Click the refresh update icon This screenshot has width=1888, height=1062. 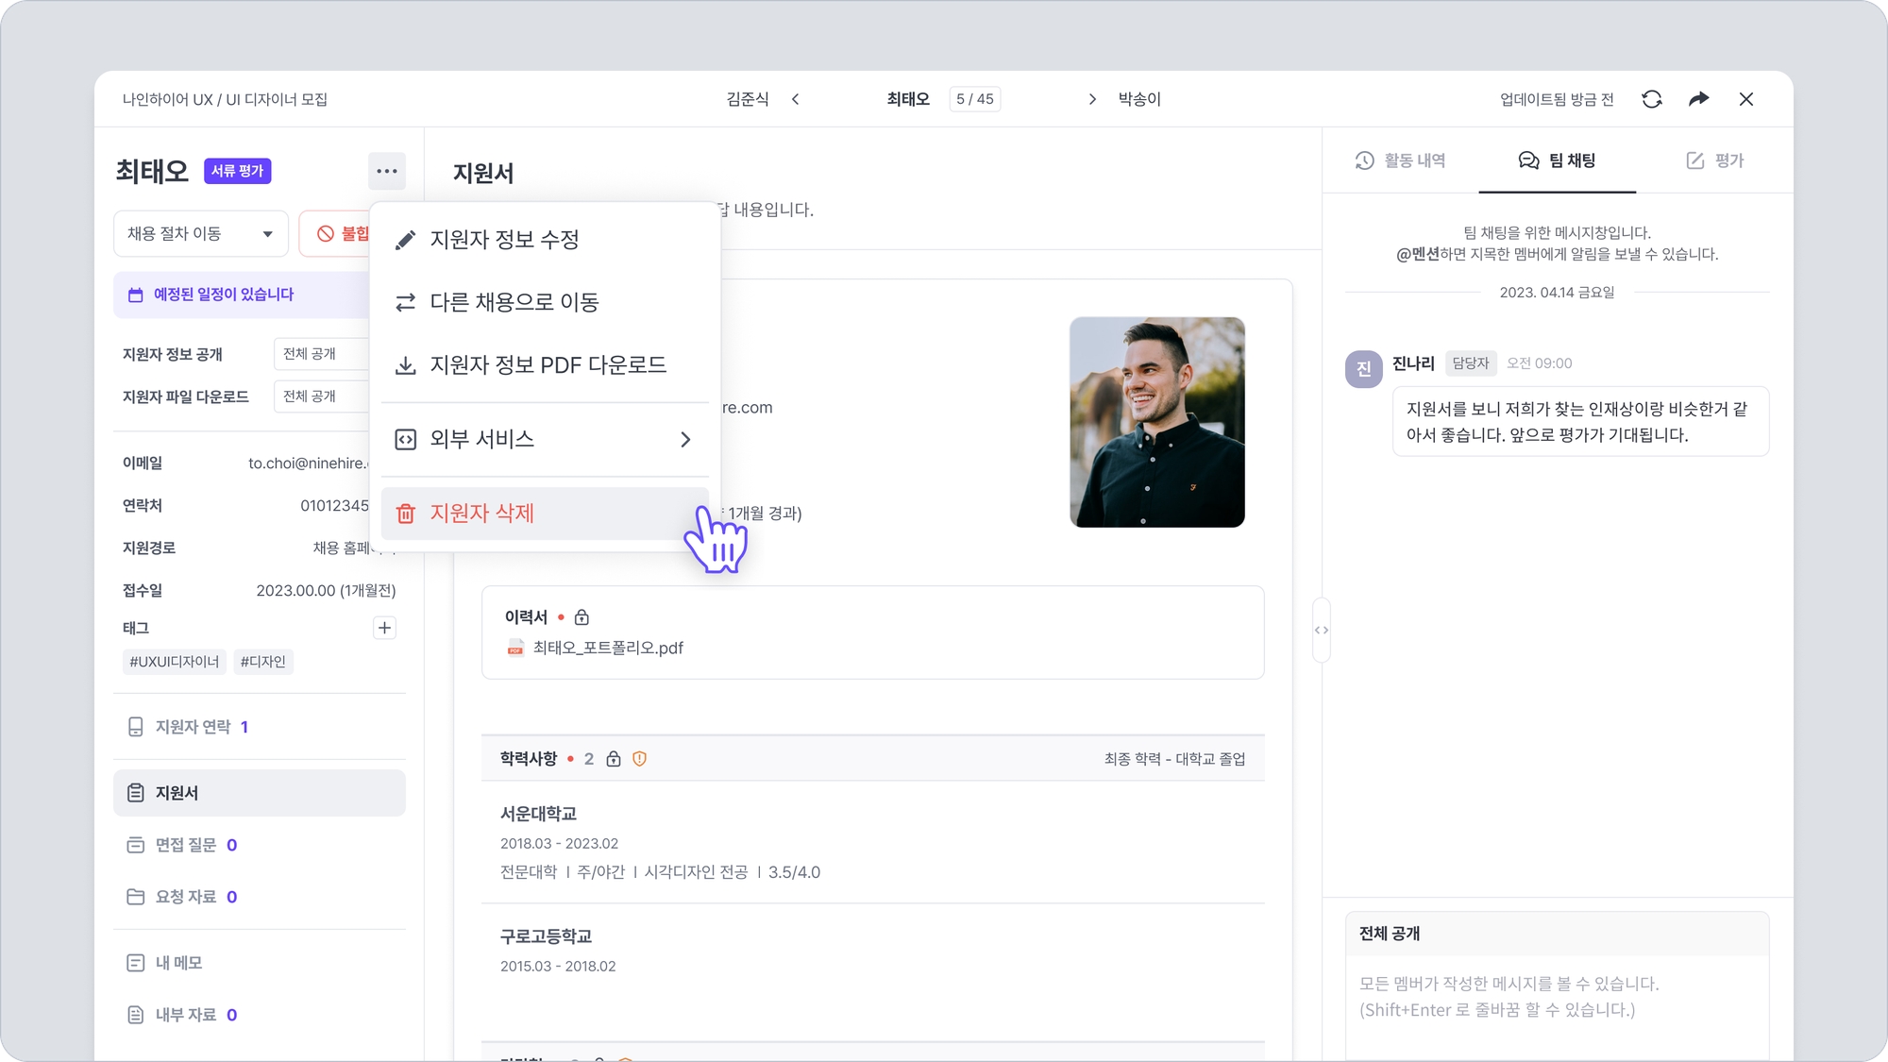click(x=1651, y=99)
